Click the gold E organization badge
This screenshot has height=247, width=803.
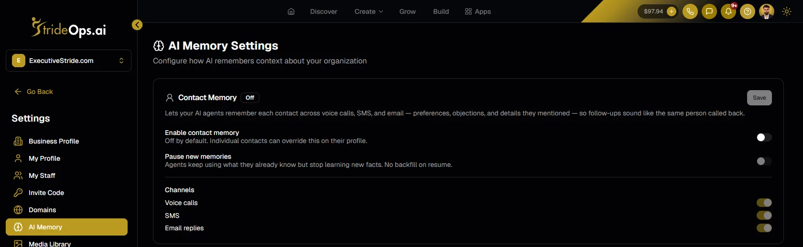point(19,61)
